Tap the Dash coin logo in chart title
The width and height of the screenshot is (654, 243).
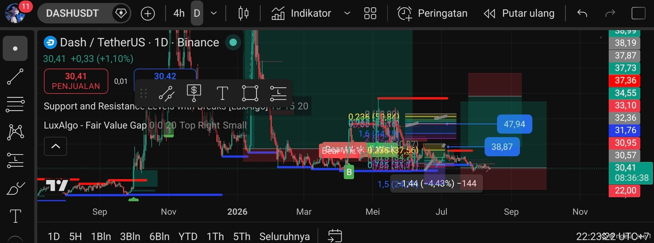click(50, 42)
